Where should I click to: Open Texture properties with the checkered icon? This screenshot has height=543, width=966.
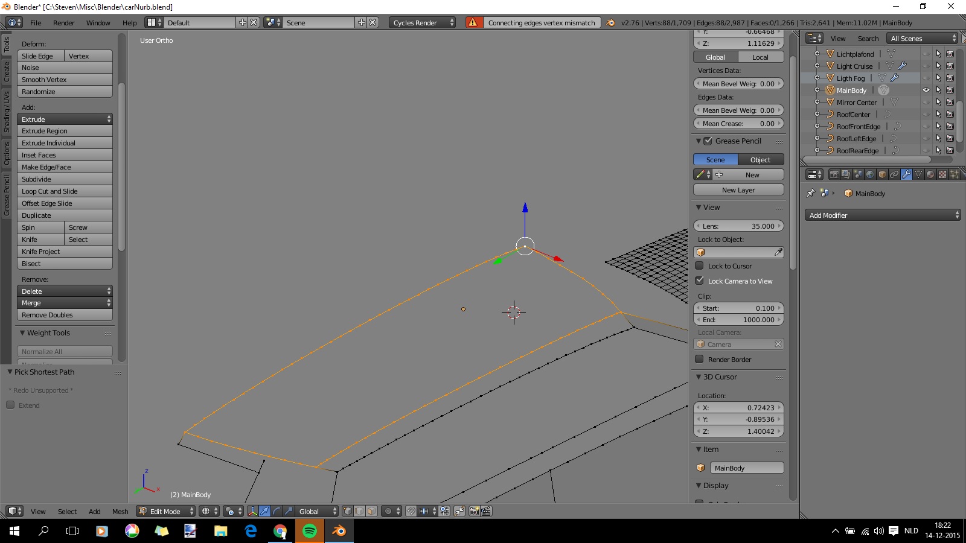pyautogui.click(x=942, y=174)
